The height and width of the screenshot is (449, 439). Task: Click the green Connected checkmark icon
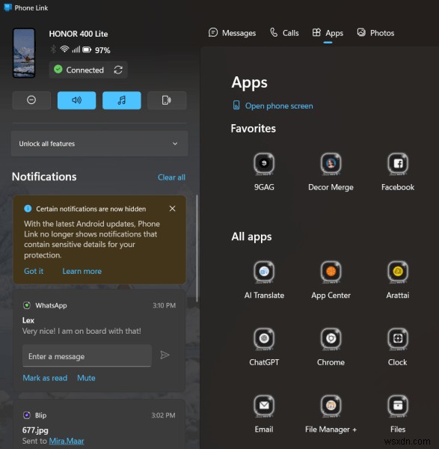[x=58, y=70]
